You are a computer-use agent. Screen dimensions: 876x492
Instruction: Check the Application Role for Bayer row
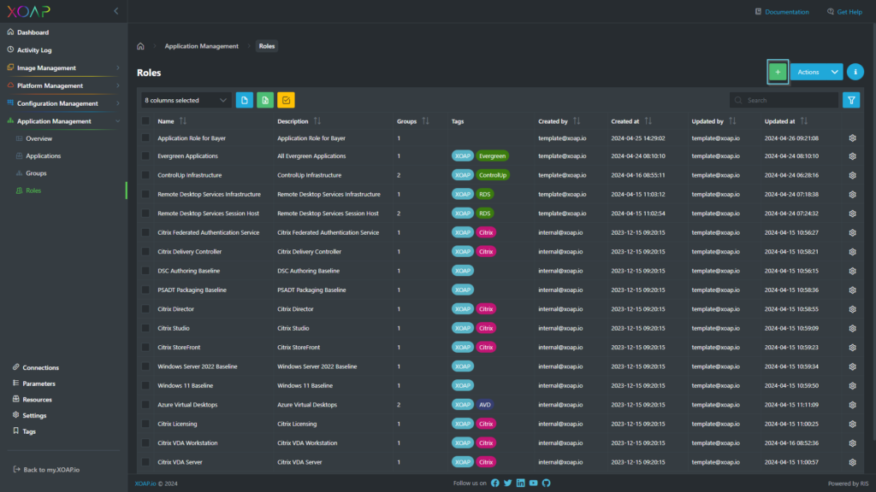pyautogui.click(x=145, y=138)
